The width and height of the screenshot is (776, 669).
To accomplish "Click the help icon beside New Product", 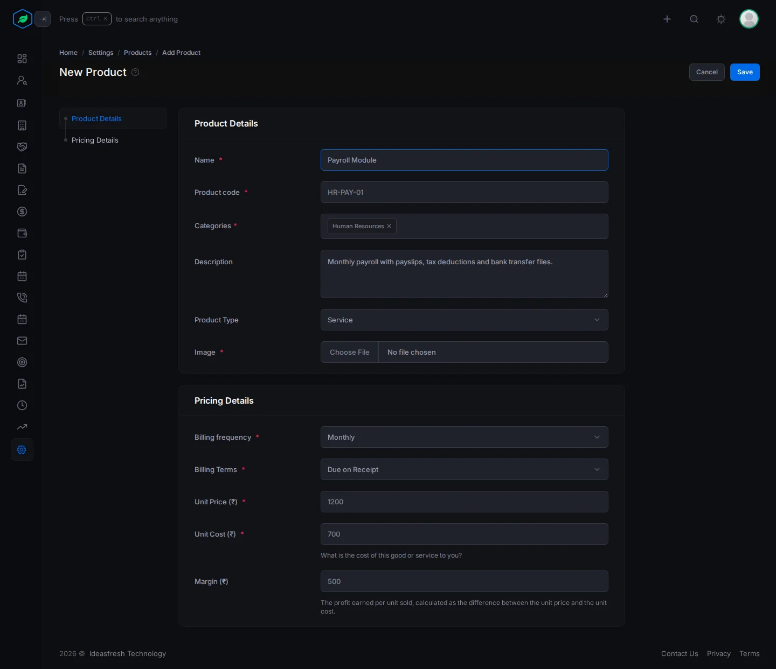I will pyautogui.click(x=135, y=72).
